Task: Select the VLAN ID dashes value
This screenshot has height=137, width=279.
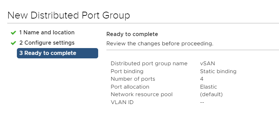Action: click(x=202, y=102)
